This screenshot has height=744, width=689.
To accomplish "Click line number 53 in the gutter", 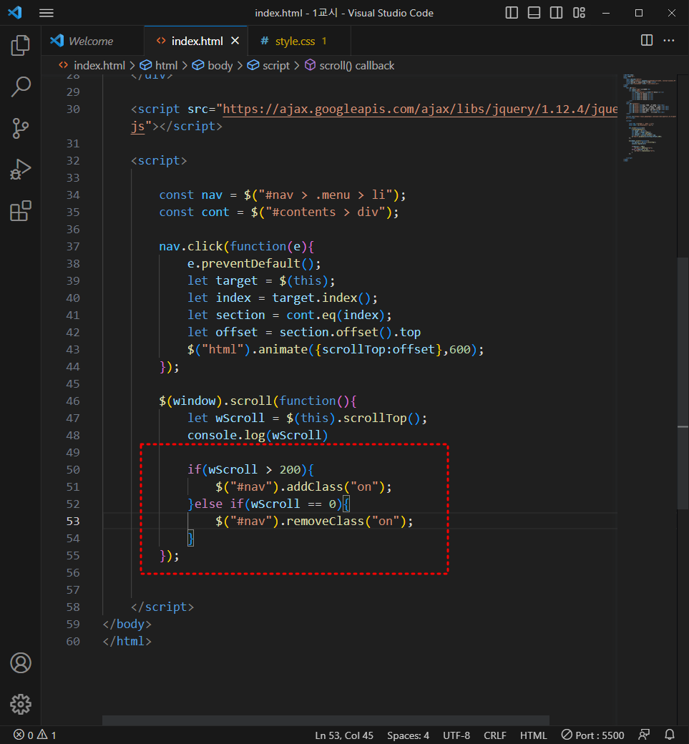I will pyautogui.click(x=73, y=521).
